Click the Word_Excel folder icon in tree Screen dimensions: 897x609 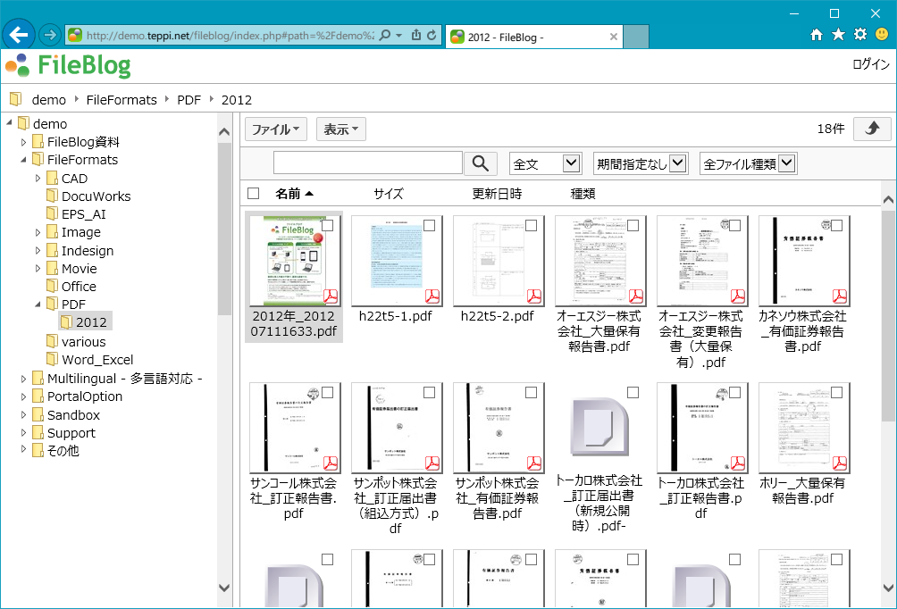point(52,359)
